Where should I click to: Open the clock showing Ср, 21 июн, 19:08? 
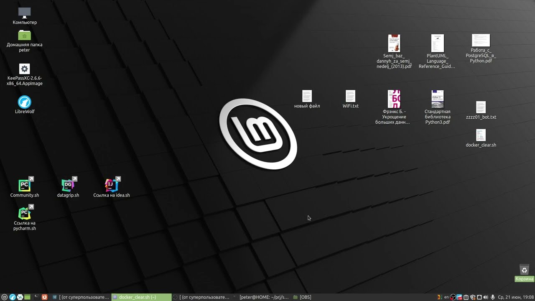[x=515, y=297]
